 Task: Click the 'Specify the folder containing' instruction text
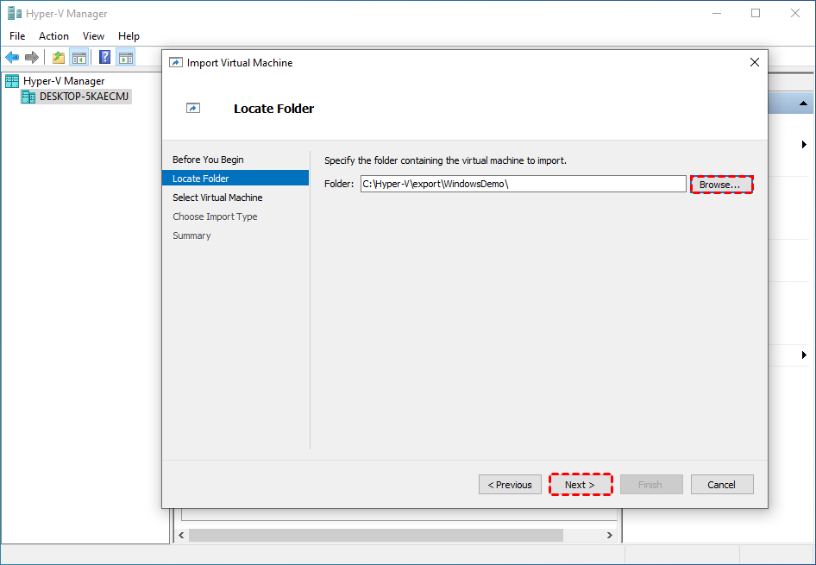445,160
